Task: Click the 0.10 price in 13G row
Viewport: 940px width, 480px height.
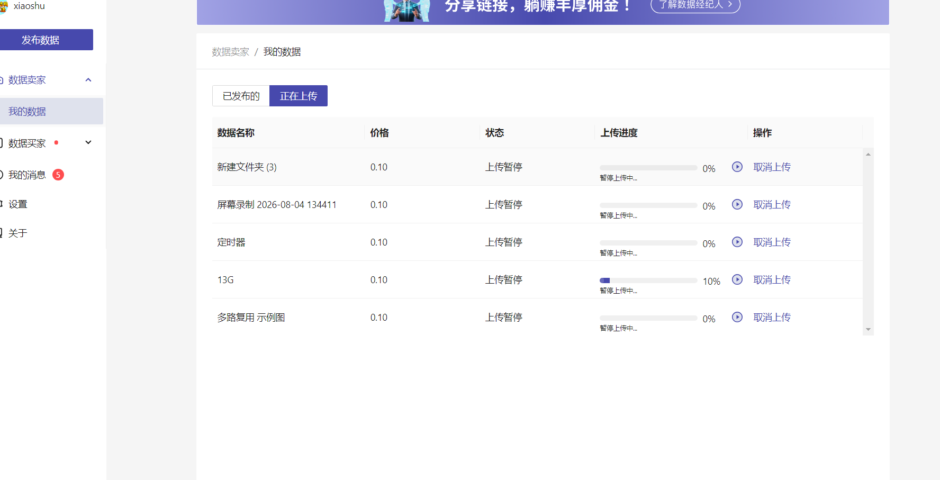Action: [379, 280]
